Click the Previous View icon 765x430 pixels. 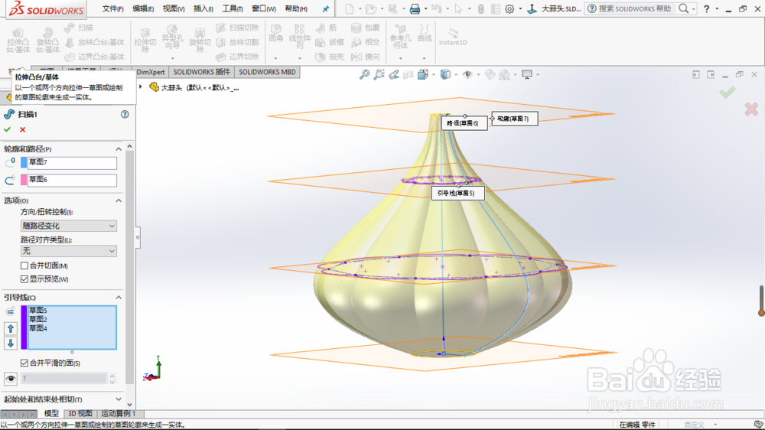(x=394, y=75)
